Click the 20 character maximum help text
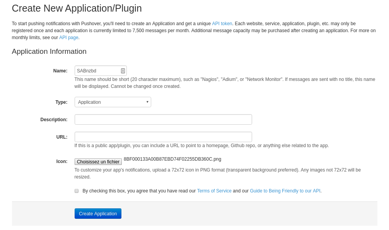The height and width of the screenshot is (230, 389). [x=225, y=83]
